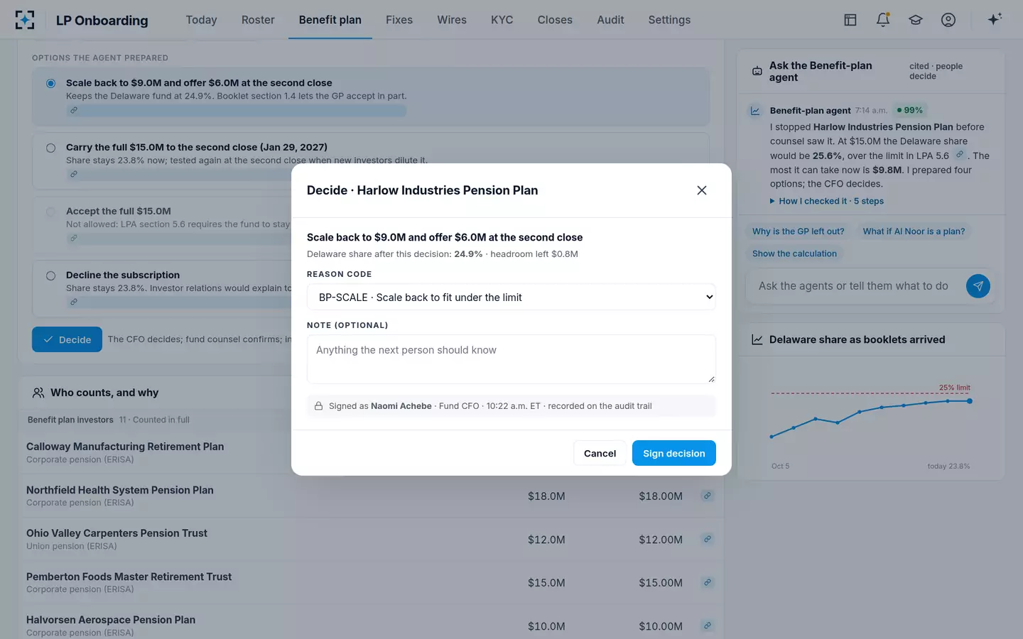Click the 99% confidence badge
Image resolution: width=1023 pixels, height=639 pixels.
click(910, 110)
